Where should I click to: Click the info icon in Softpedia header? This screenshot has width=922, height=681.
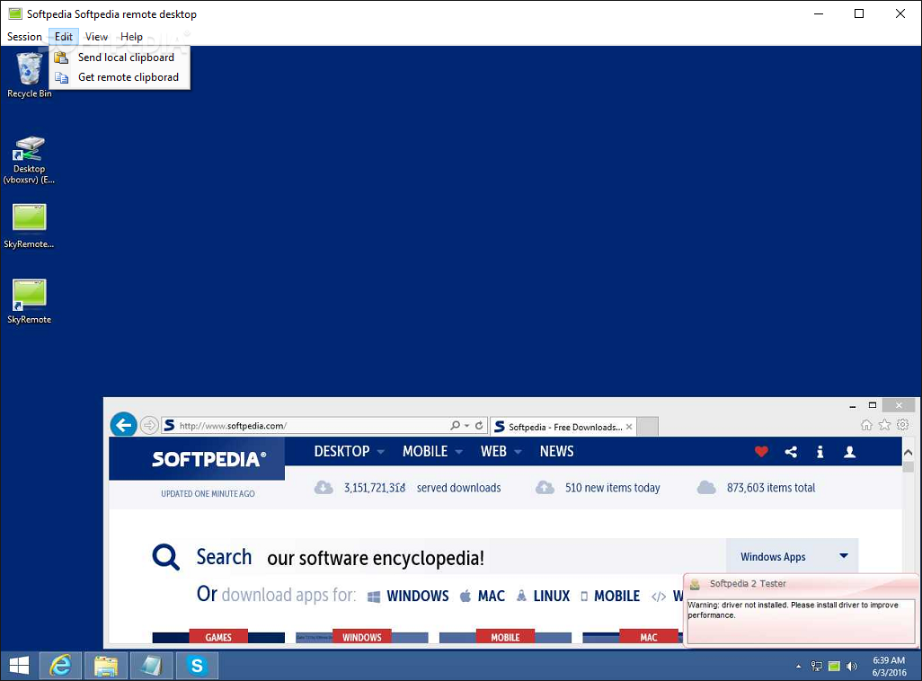820,452
